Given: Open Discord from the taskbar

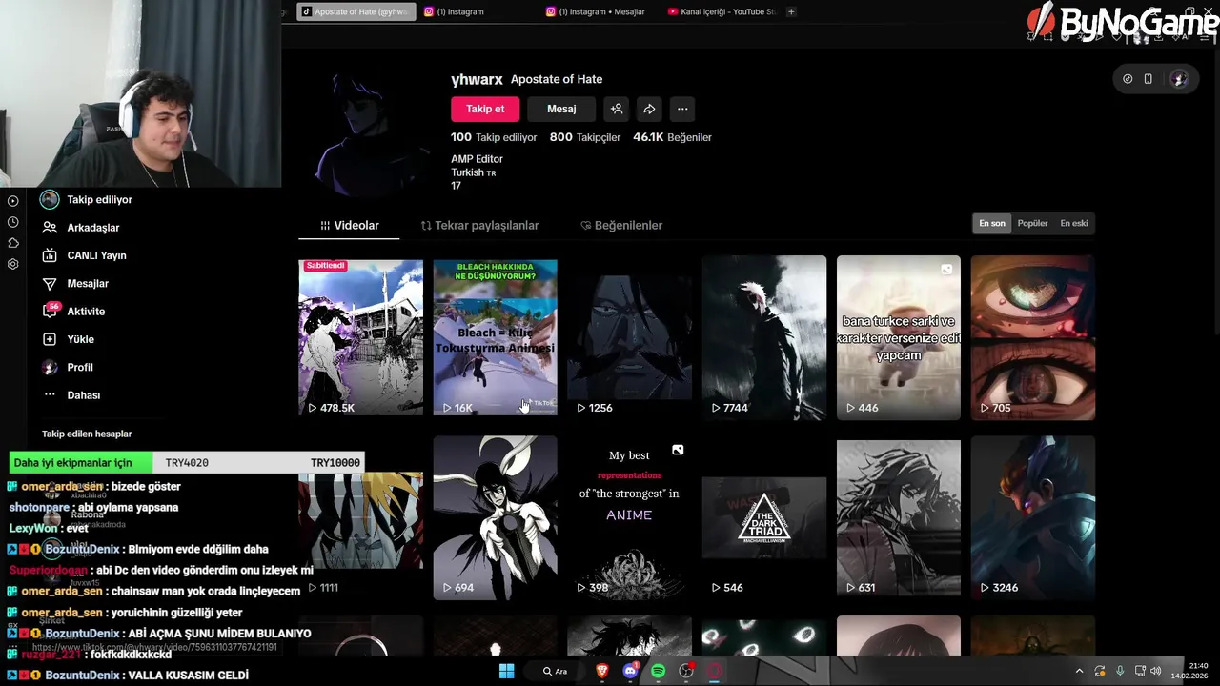Looking at the screenshot, I should (630, 671).
